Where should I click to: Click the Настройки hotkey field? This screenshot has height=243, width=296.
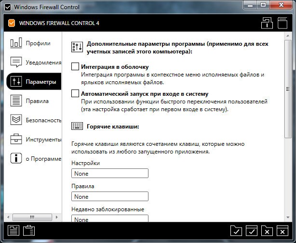[110, 173]
